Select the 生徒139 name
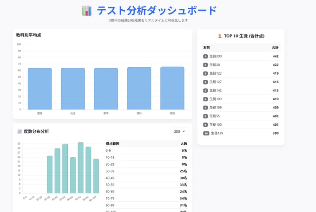The height and width of the screenshot is (212, 316). coord(217,133)
